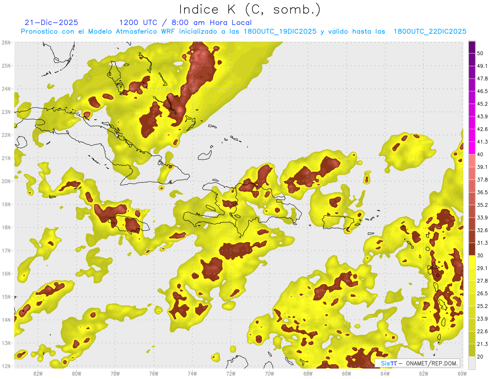Click the "74W" longitude axis label
The image size is (491, 379).
point(192,373)
